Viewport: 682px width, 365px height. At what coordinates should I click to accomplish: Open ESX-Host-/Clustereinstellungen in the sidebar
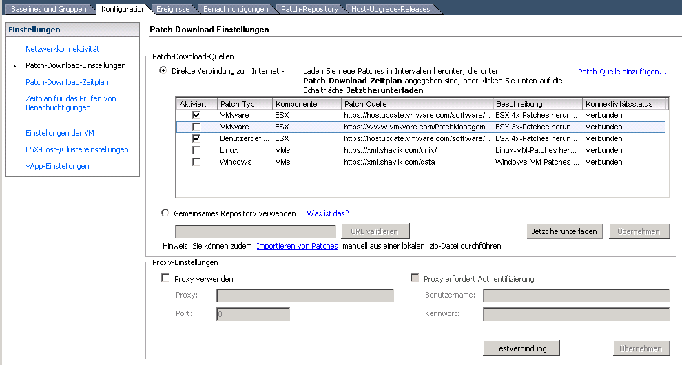pyautogui.click(x=77, y=149)
